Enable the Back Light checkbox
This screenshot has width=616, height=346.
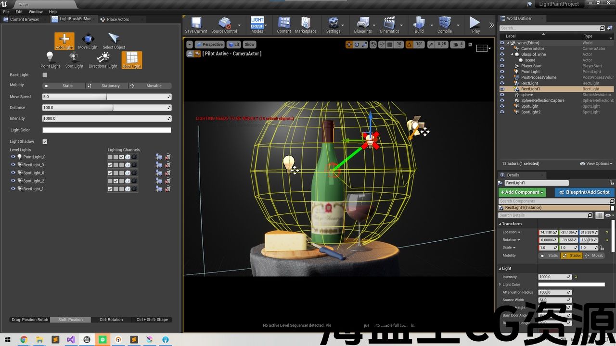45,75
